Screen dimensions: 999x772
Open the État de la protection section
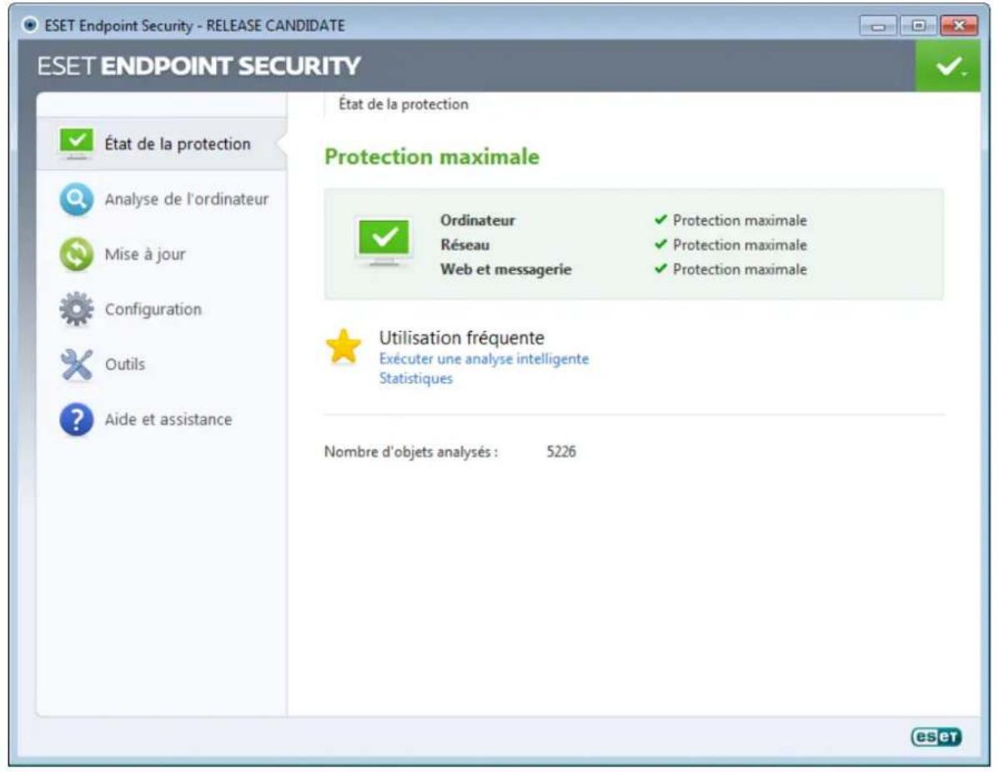pos(162,144)
